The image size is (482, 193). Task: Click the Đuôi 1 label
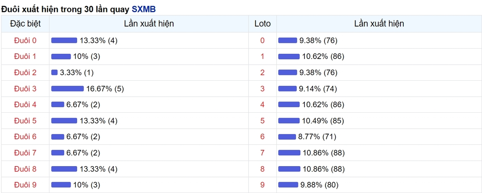(x=25, y=57)
